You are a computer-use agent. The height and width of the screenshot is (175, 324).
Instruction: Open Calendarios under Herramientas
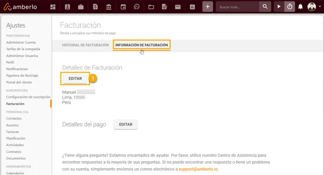tap(15, 173)
